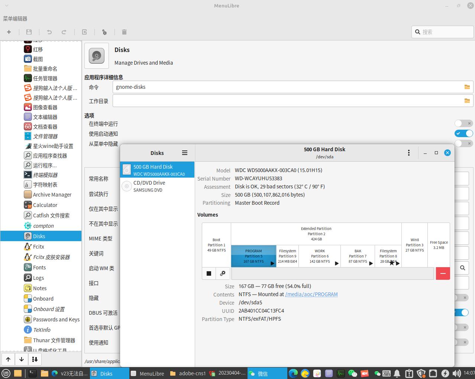Toggle 在终端中运行 switch
Screen dimensions: 475x379
pos(463,123)
